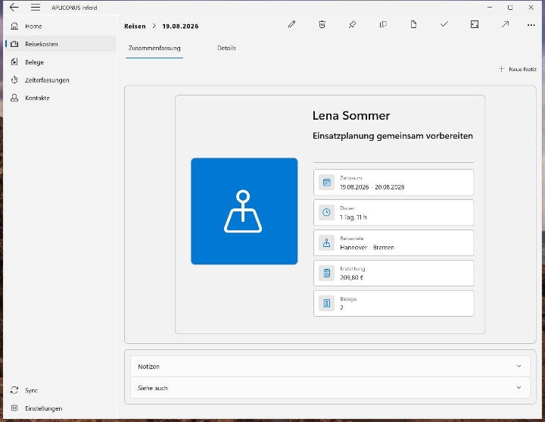Click the document page icon

(x=413, y=24)
